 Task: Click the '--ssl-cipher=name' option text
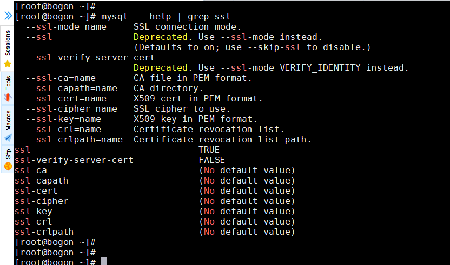point(71,109)
